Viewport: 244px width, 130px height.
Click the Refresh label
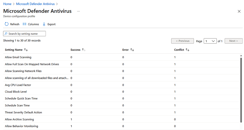[14, 24]
